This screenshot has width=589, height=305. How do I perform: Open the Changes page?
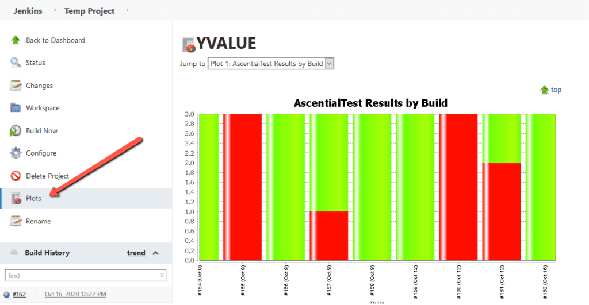coord(39,86)
